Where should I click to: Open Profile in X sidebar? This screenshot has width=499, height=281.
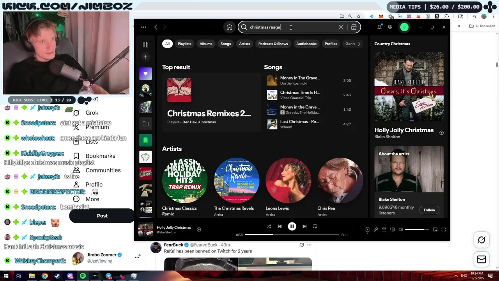88,185
